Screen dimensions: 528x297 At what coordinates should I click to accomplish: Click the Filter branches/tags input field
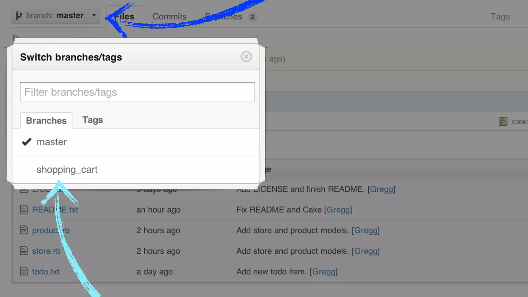(x=137, y=92)
